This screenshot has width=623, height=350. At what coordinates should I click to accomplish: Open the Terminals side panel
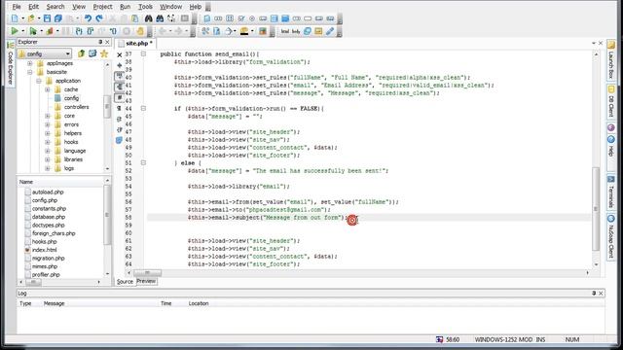[611, 192]
